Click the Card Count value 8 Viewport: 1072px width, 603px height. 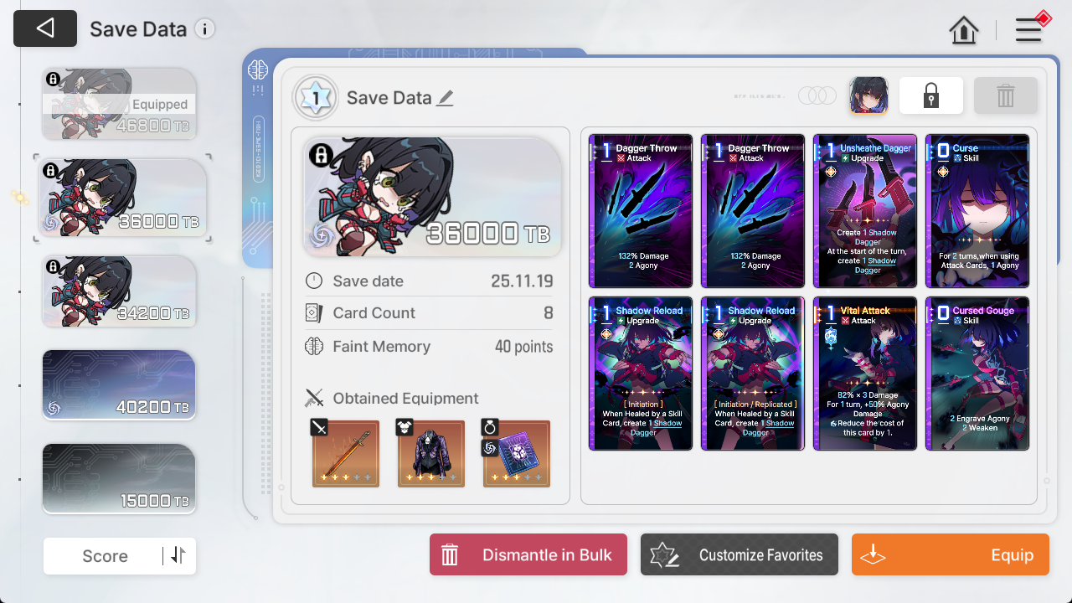[x=549, y=313]
